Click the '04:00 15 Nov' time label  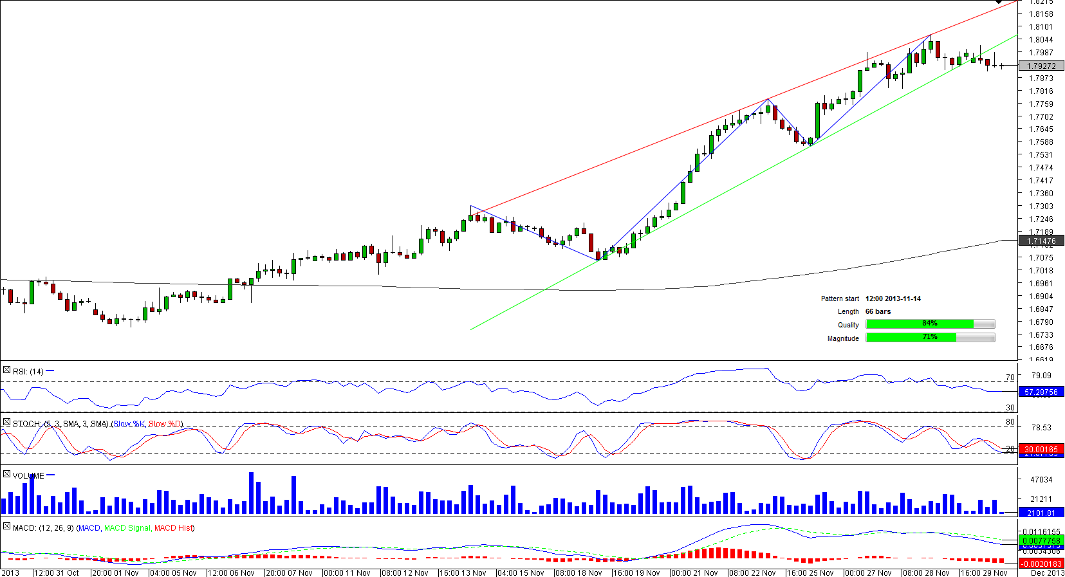tap(521, 572)
